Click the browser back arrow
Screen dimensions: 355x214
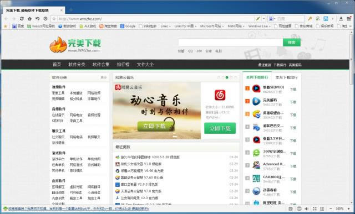click(x=6, y=19)
